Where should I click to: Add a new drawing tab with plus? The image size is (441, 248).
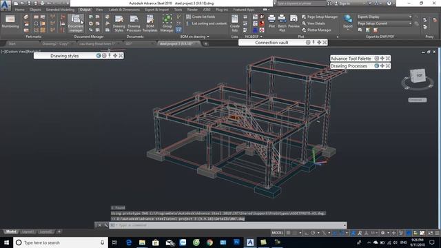point(206,43)
